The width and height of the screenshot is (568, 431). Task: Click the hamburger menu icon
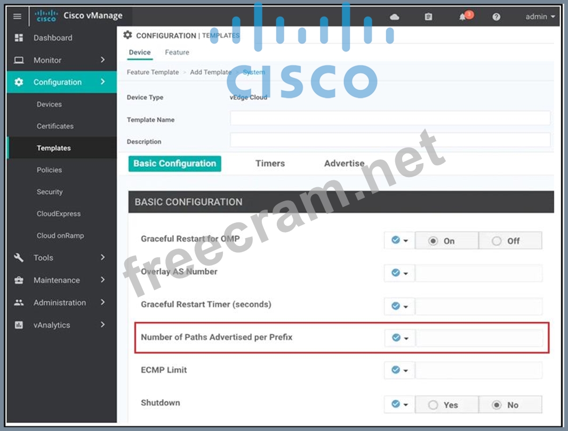point(18,17)
